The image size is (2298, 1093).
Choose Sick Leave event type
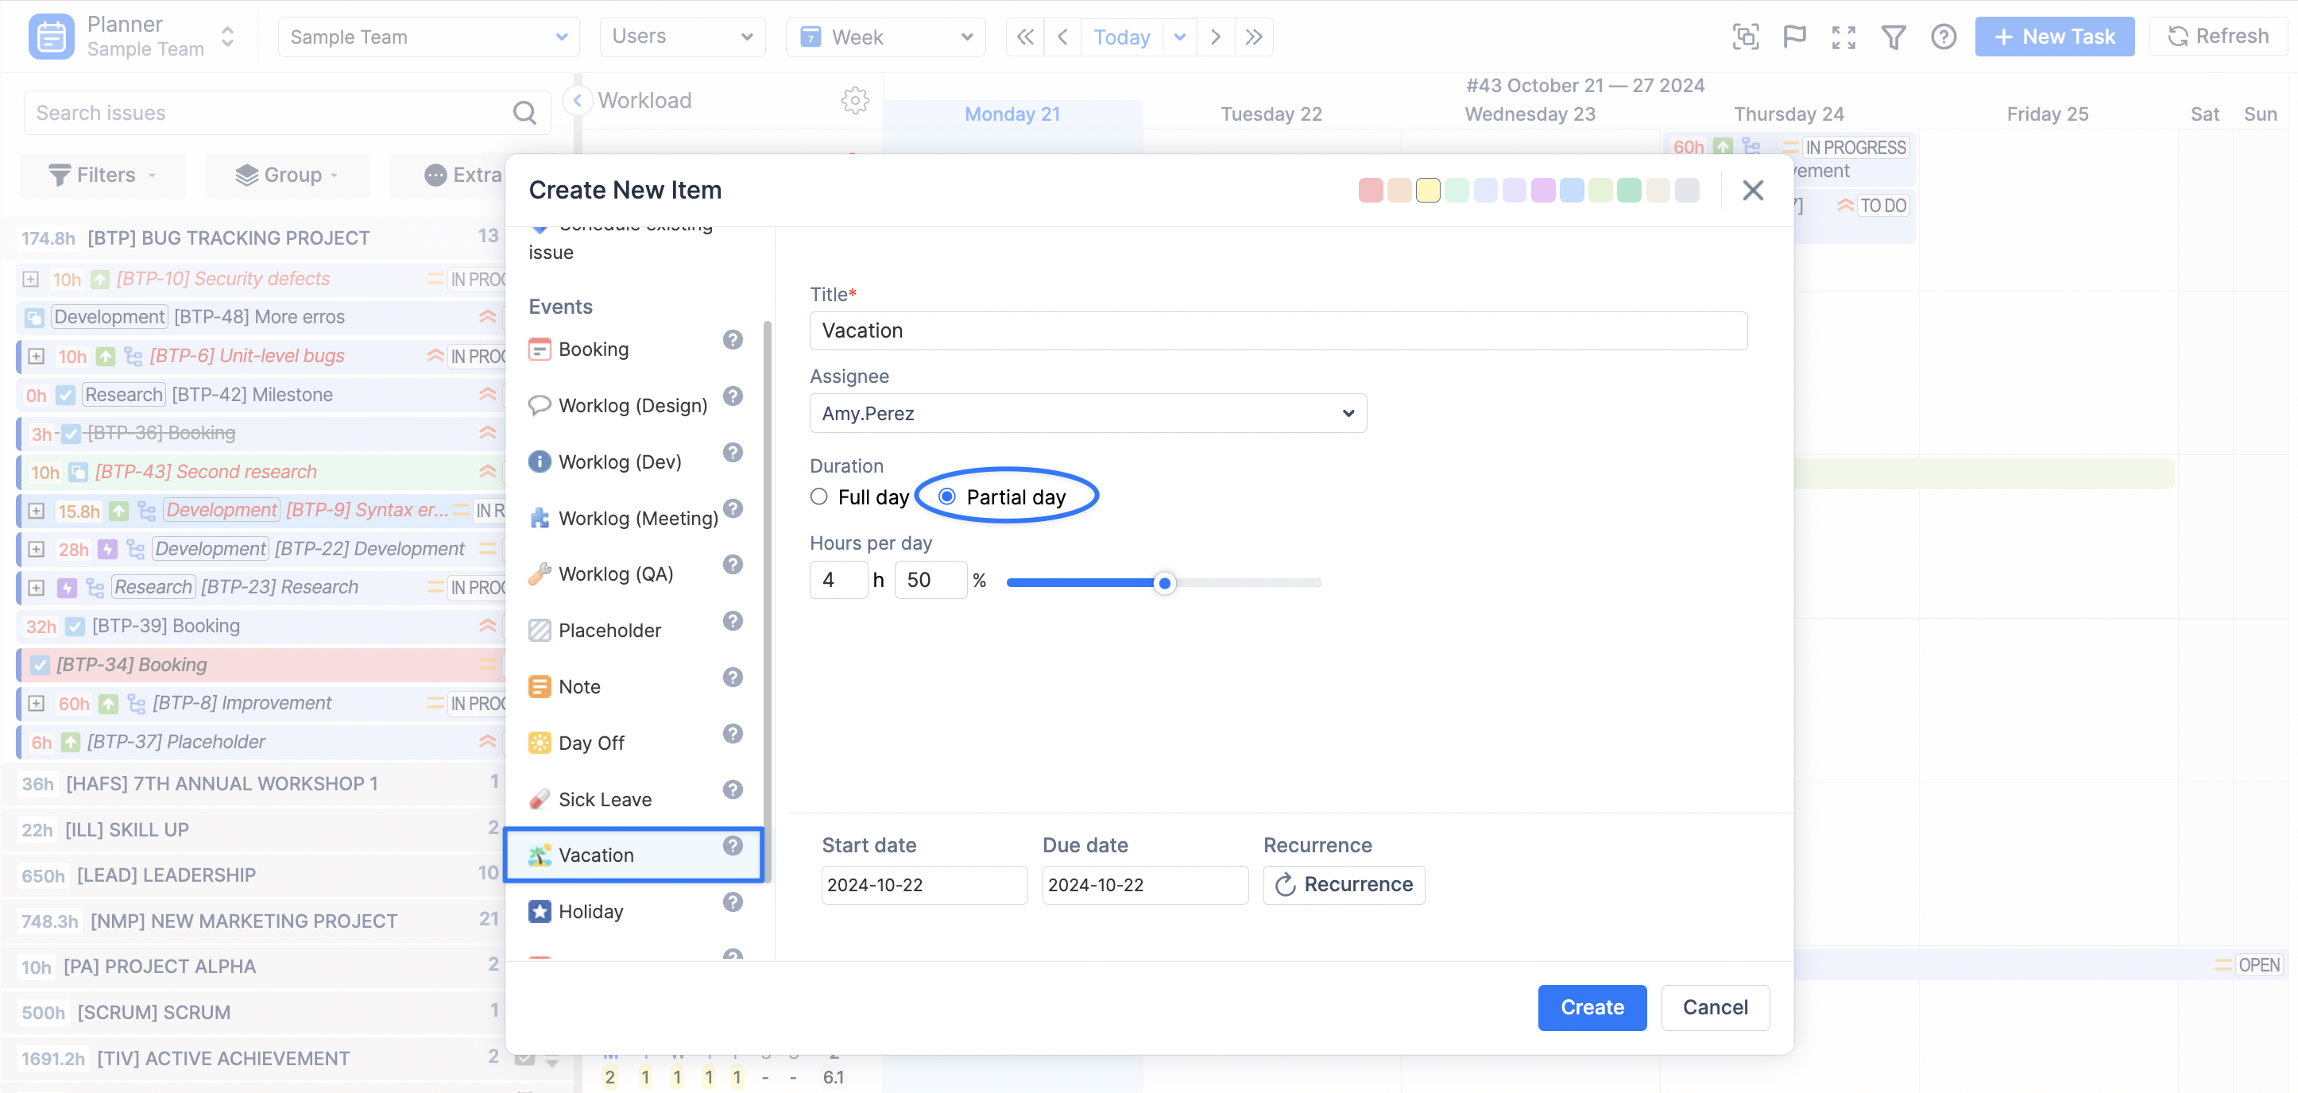[604, 799]
